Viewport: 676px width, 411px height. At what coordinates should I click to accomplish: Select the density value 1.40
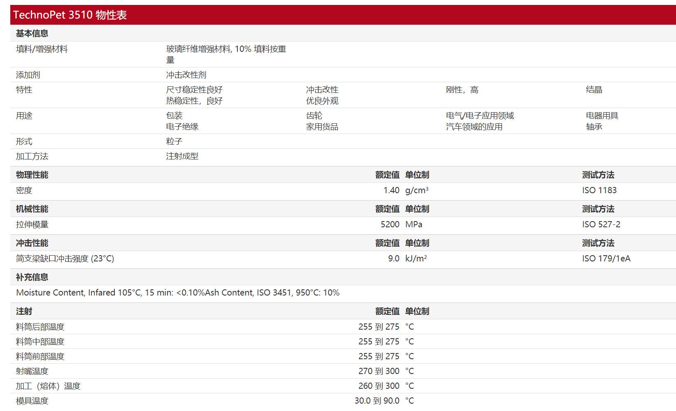point(391,190)
